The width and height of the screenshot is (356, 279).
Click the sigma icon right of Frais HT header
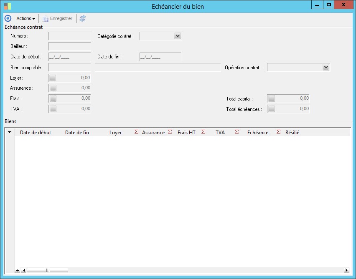(203, 132)
